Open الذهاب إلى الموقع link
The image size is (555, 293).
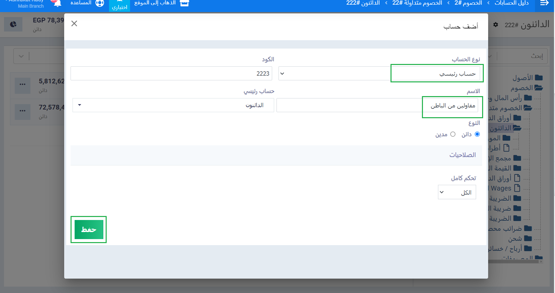155,3
